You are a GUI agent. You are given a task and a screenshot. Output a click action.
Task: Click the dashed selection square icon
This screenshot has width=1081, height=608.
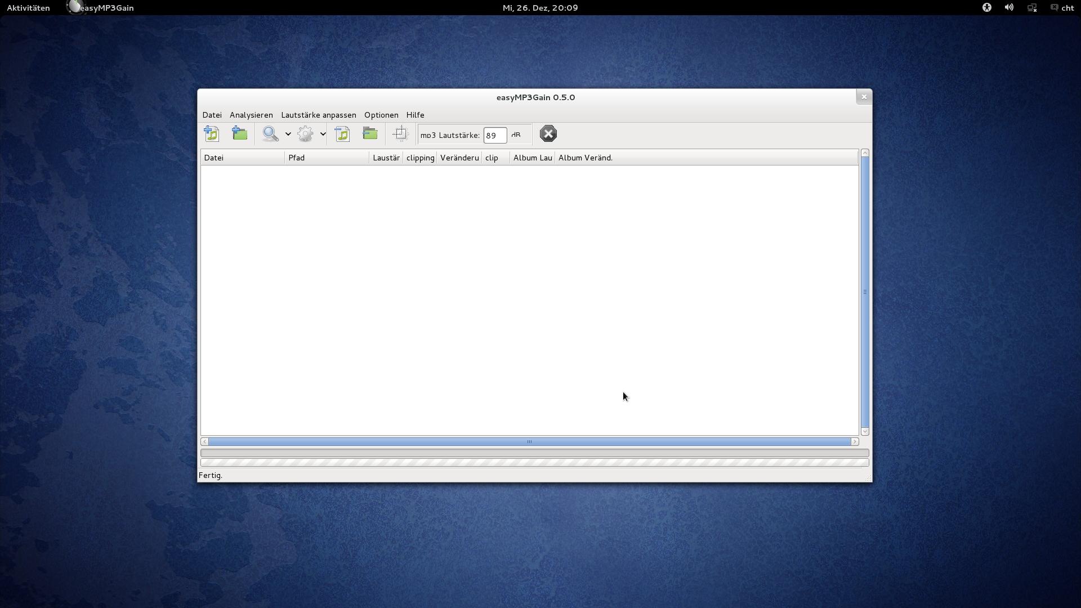400,134
